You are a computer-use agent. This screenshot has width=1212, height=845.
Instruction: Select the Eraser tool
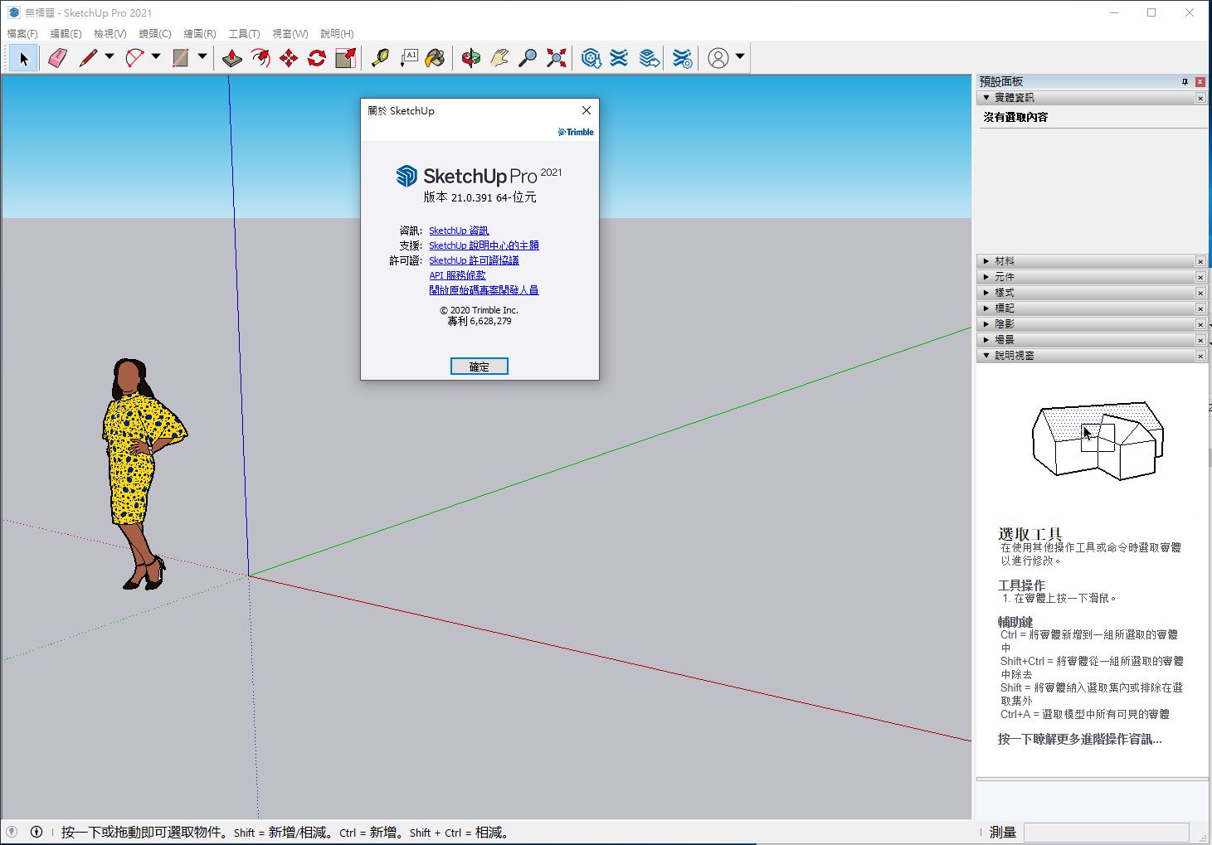57,58
